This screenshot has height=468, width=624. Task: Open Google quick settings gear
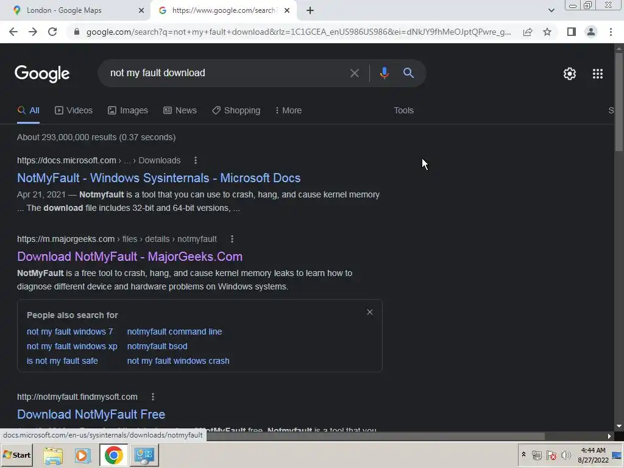(570, 74)
